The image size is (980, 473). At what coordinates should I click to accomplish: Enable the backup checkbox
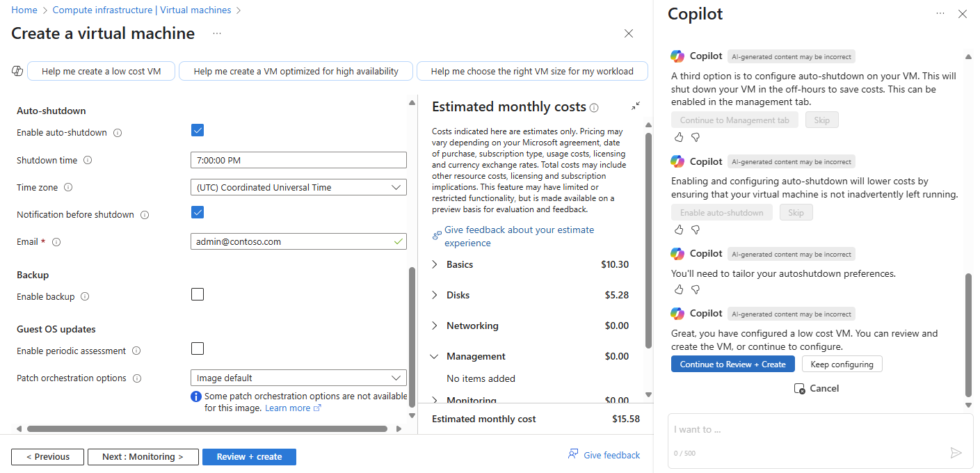[198, 294]
